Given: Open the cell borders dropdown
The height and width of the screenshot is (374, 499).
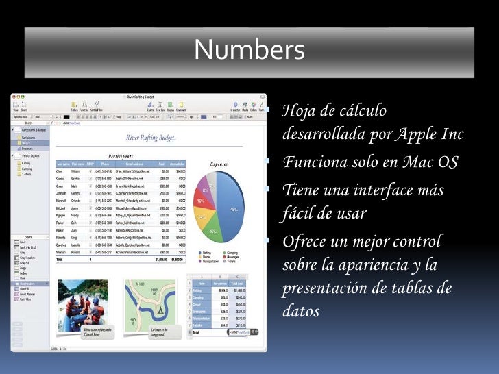Looking at the screenshot, I should click(x=170, y=116).
